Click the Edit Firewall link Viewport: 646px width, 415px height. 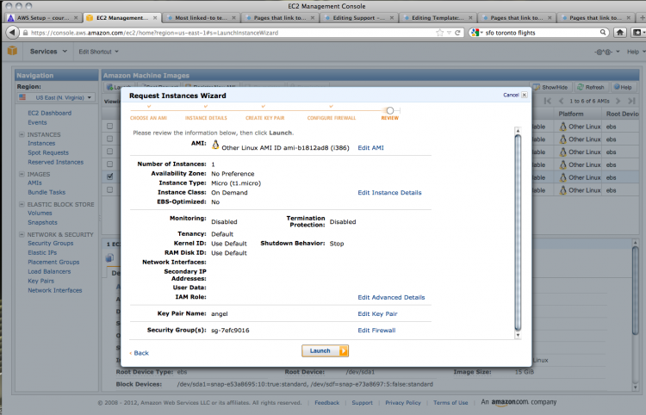376,330
